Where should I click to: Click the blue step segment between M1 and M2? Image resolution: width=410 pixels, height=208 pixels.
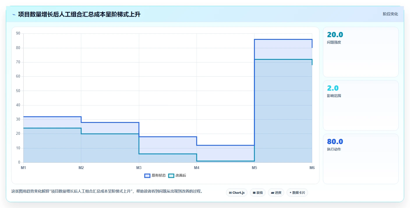(x=52, y=116)
